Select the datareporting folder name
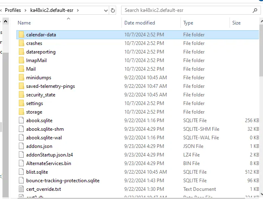The width and height of the screenshot is (263, 199). (41, 52)
